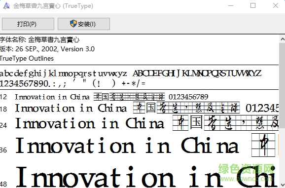Viewport: 285px width, 188px height.
Task: Click the size 12 label
Action: click(x=3, y=97)
